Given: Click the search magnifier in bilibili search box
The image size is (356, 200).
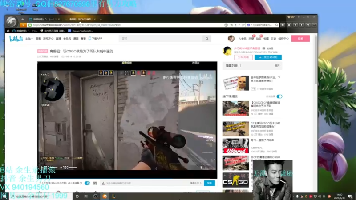Looking at the screenshot, I should pyautogui.click(x=207, y=39).
